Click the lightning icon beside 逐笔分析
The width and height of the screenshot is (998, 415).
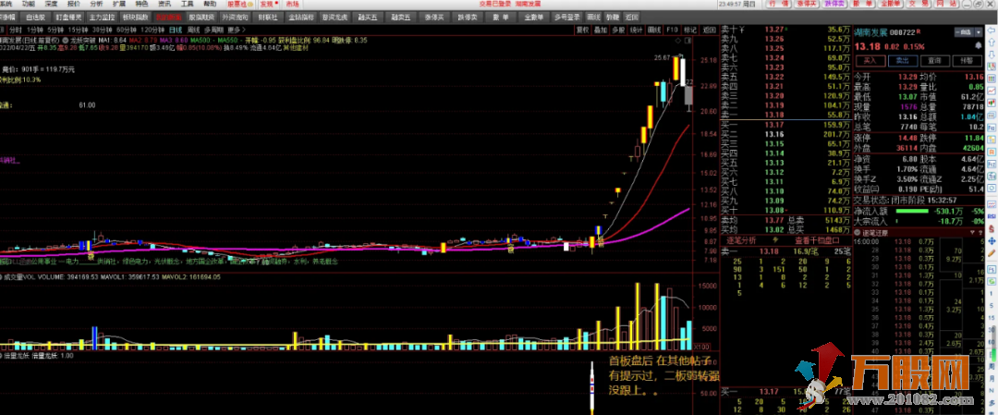[x=774, y=240]
